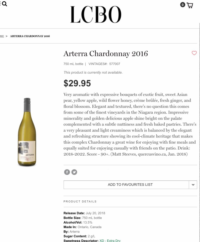
Task: Expand the favourites list dropdown arrow
Action: 193,185
